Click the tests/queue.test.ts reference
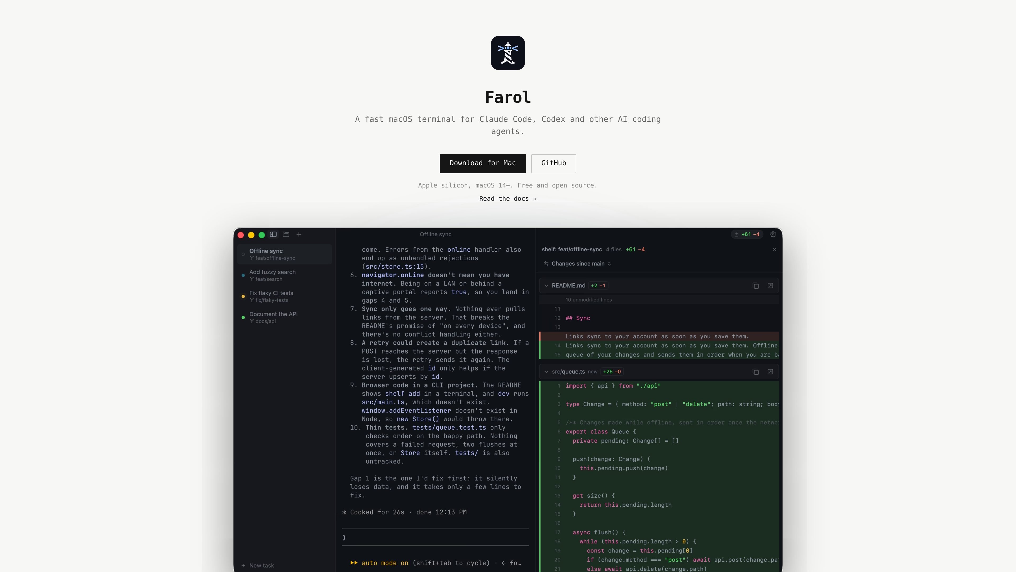 pyautogui.click(x=449, y=427)
